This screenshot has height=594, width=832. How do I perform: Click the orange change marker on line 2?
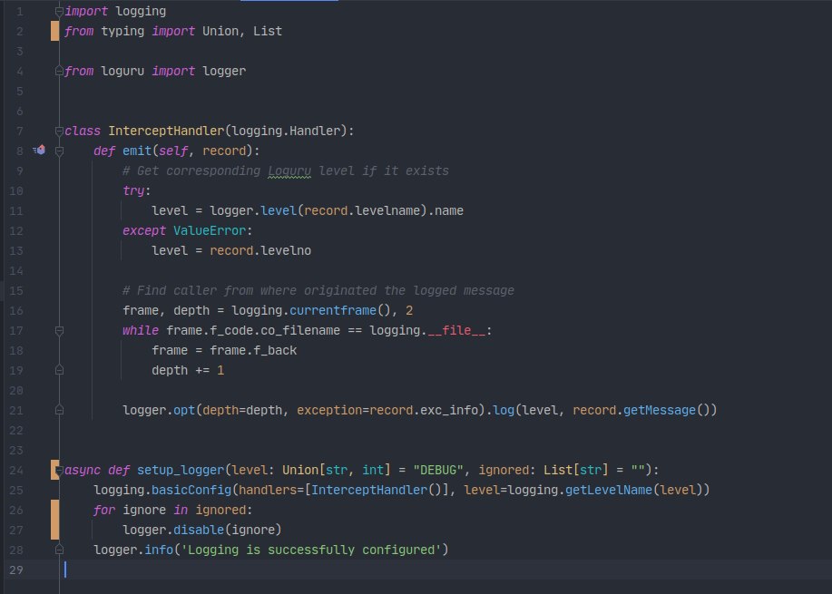coord(54,32)
